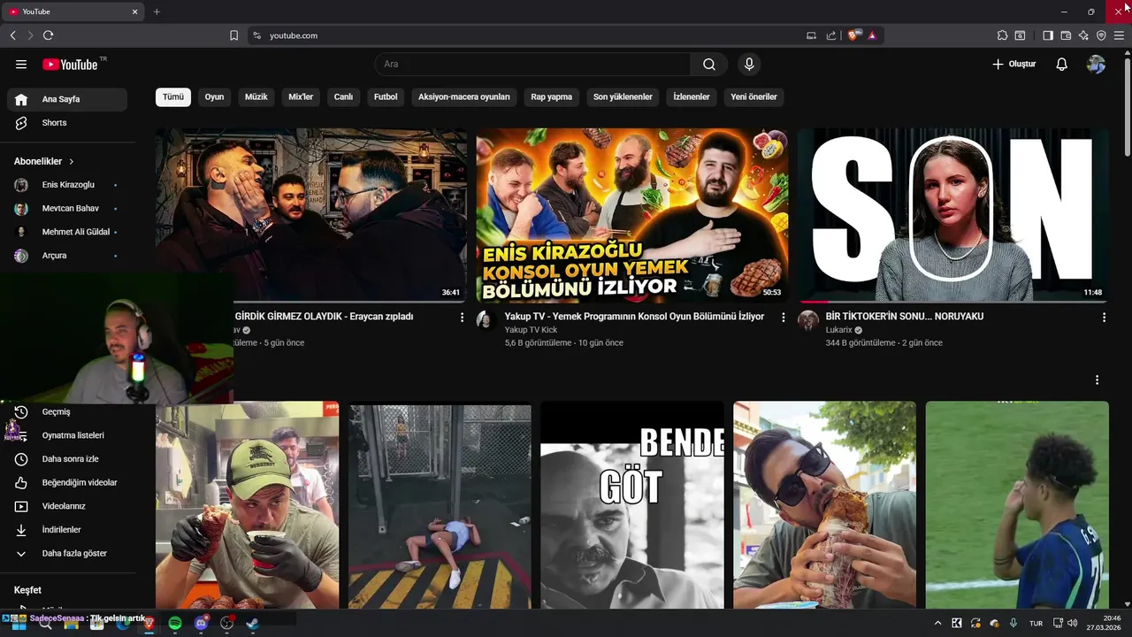The image size is (1132, 637).
Task: Open Shorts in sidebar
Action: pyautogui.click(x=67, y=123)
